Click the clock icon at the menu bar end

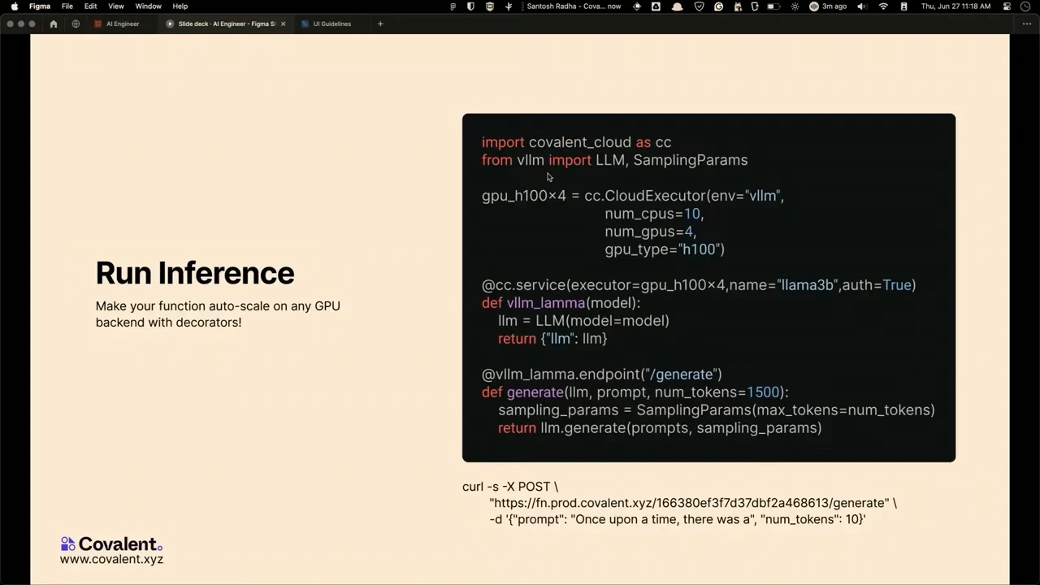click(x=1025, y=6)
